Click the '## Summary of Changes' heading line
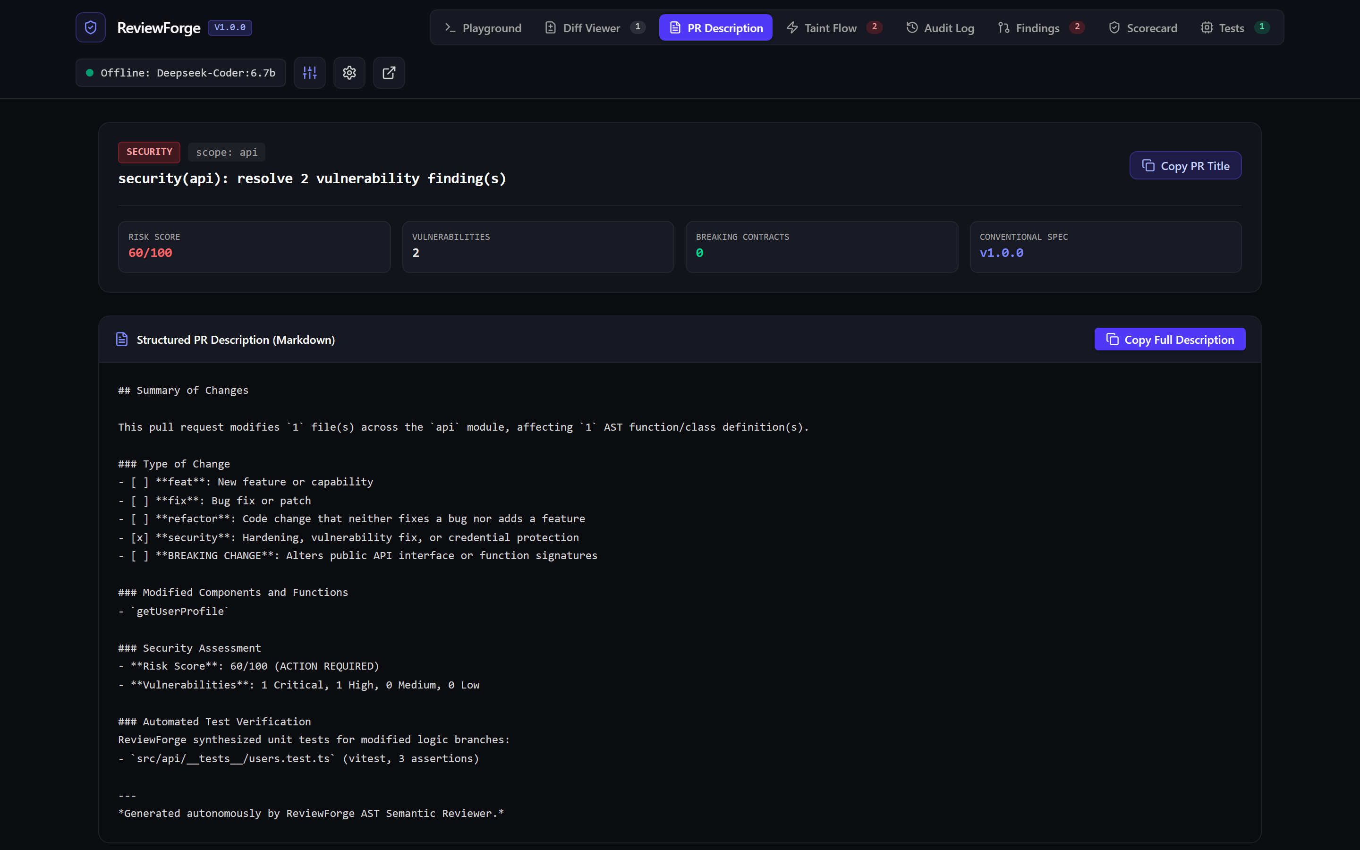The image size is (1360, 850). coord(183,390)
